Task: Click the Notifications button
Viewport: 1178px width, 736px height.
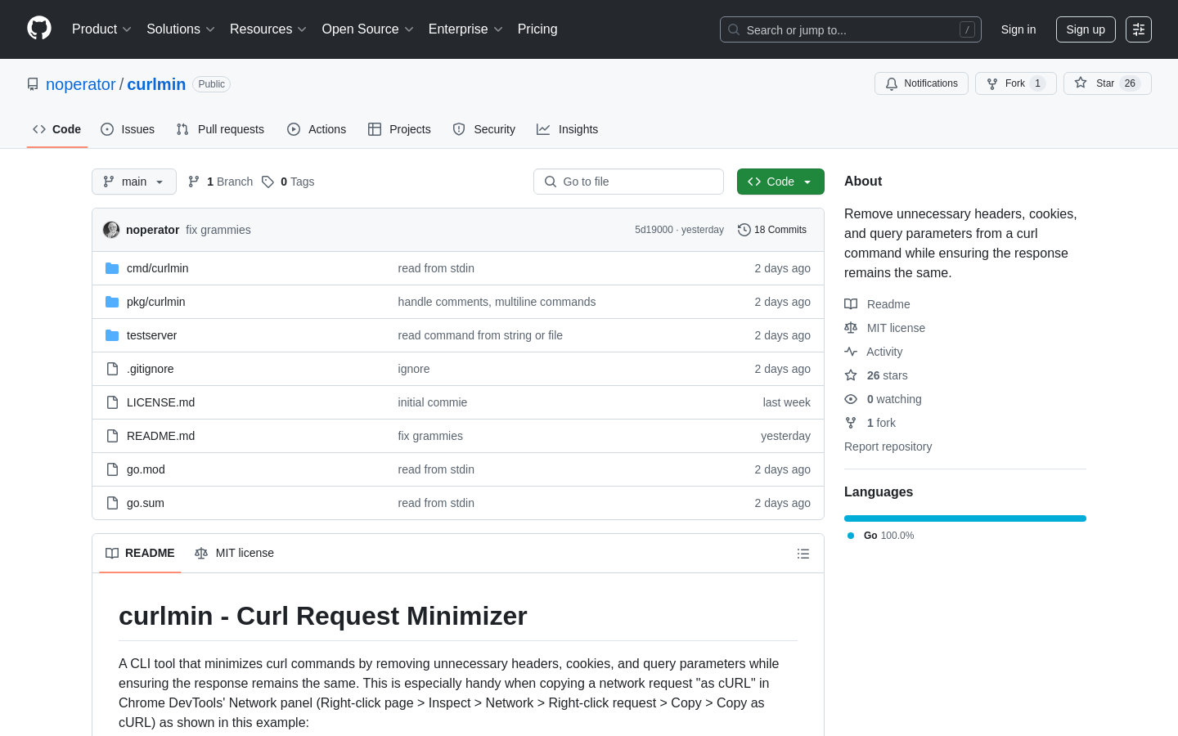Action: [x=921, y=83]
